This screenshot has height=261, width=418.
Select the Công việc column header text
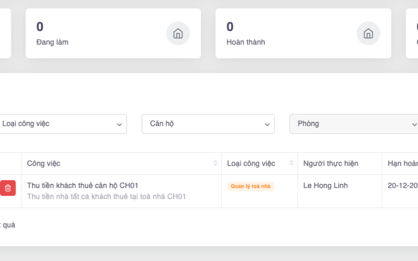(x=43, y=164)
